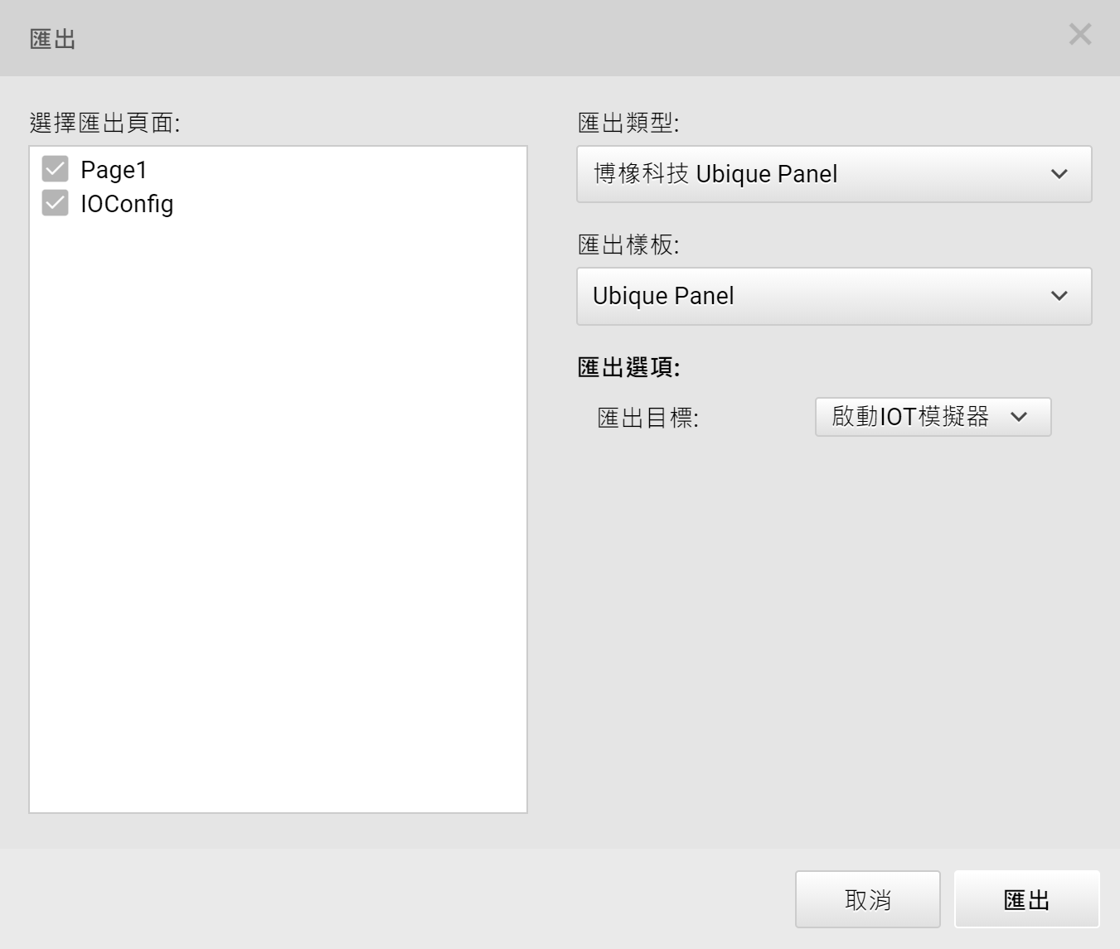Uncheck the IOConfig checkbox
This screenshot has width=1120, height=949.
tap(56, 203)
